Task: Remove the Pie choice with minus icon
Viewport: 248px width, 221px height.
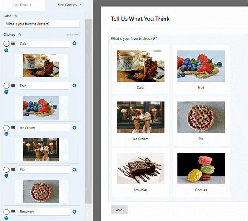Action: (6, 176)
